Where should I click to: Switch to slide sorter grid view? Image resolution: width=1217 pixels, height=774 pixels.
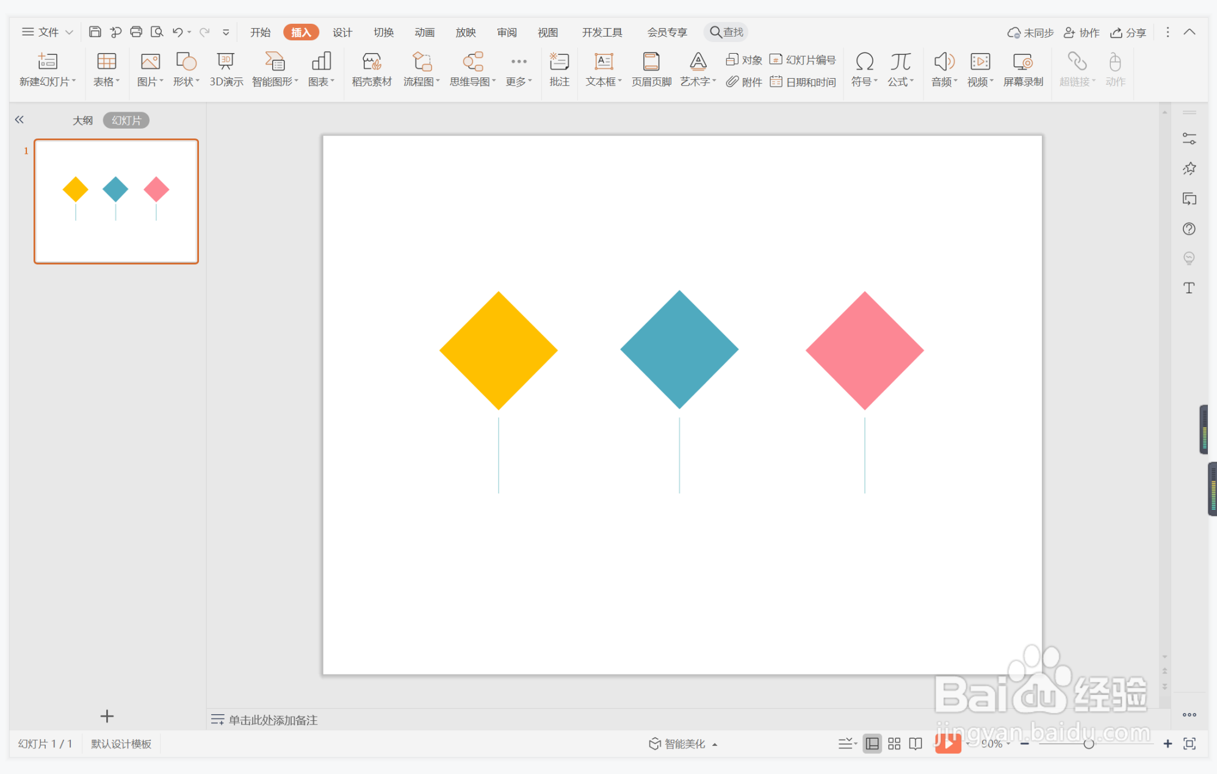894,744
